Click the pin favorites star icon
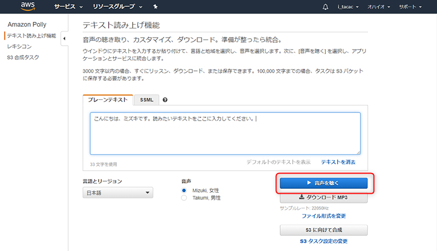The image size is (437, 251). (156, 7)
